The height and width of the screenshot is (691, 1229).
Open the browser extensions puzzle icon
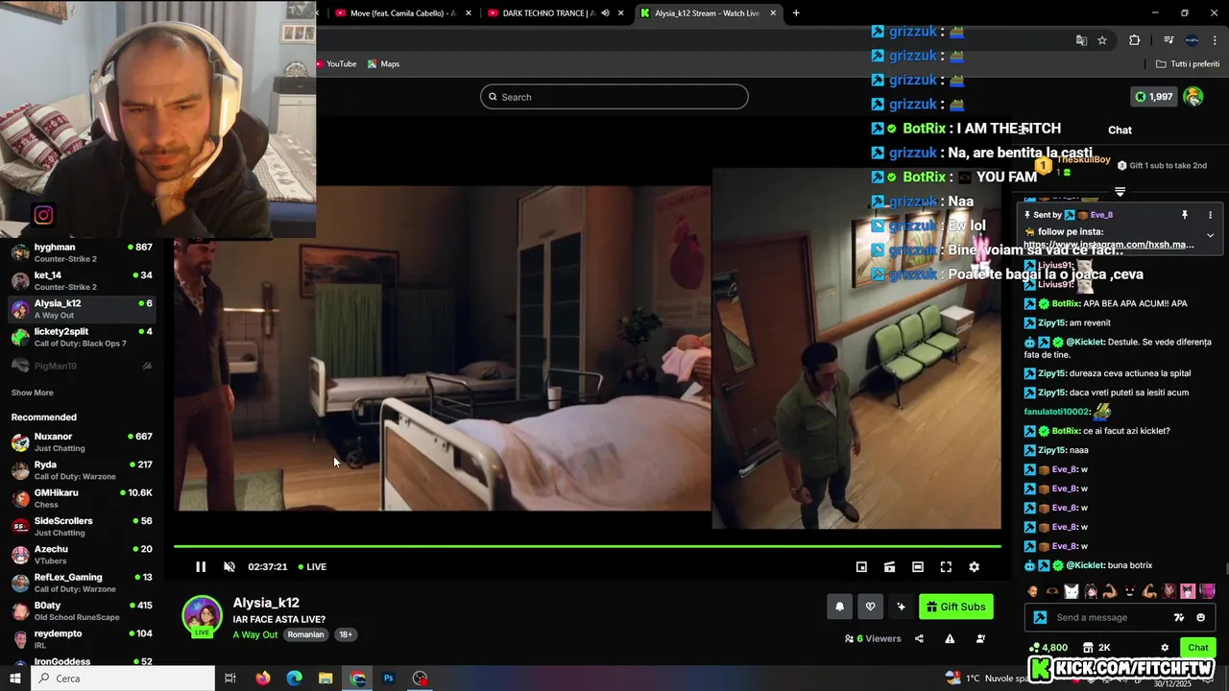(x=1135, y=40)
